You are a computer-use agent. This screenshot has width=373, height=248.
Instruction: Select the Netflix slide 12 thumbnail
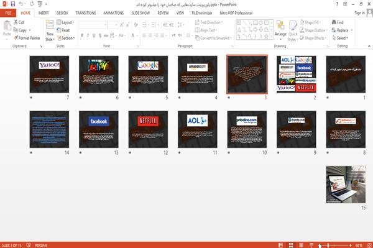(148, 129)
